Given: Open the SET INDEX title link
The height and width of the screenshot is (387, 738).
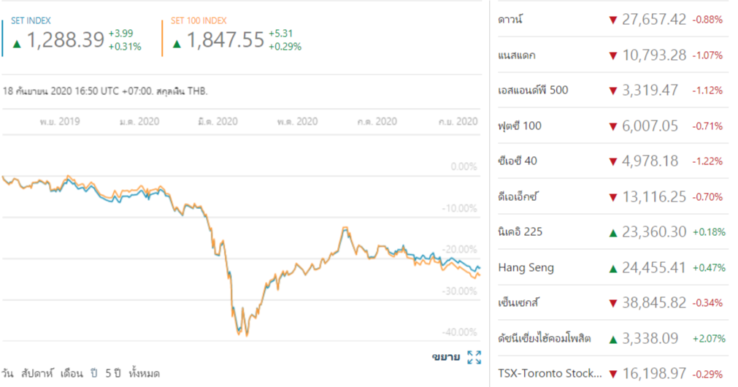Looking at the screenshot, I should pos(31,21).
